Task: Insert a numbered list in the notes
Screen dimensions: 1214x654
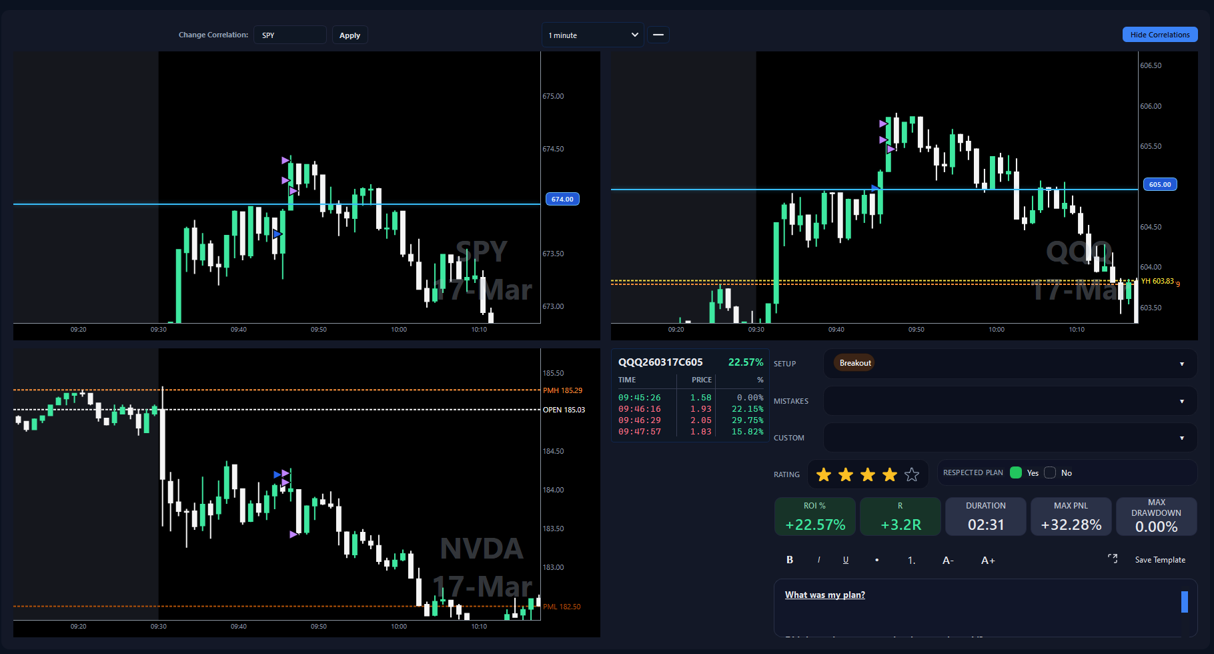Action: coord(911,560)
